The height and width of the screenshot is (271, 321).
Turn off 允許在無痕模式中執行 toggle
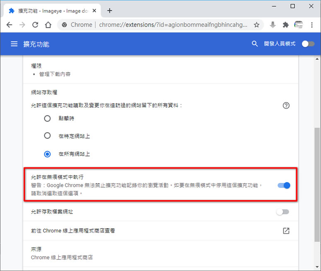[284, 186]
